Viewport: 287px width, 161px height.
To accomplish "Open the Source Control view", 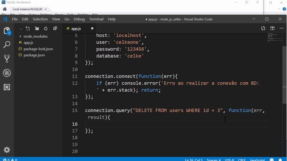I will click(x=7, y=59).
